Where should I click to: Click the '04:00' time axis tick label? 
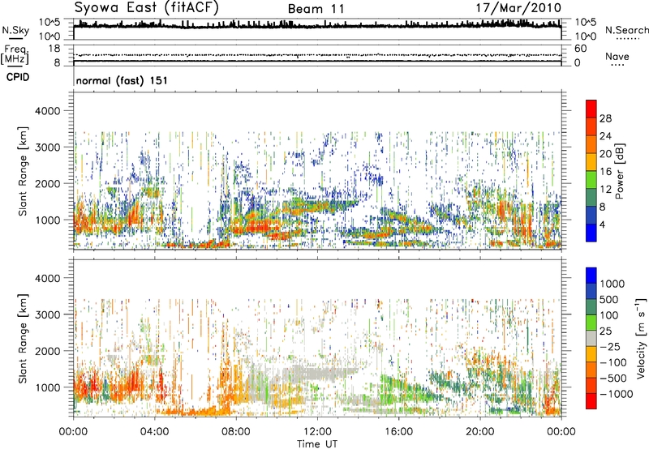154,432
